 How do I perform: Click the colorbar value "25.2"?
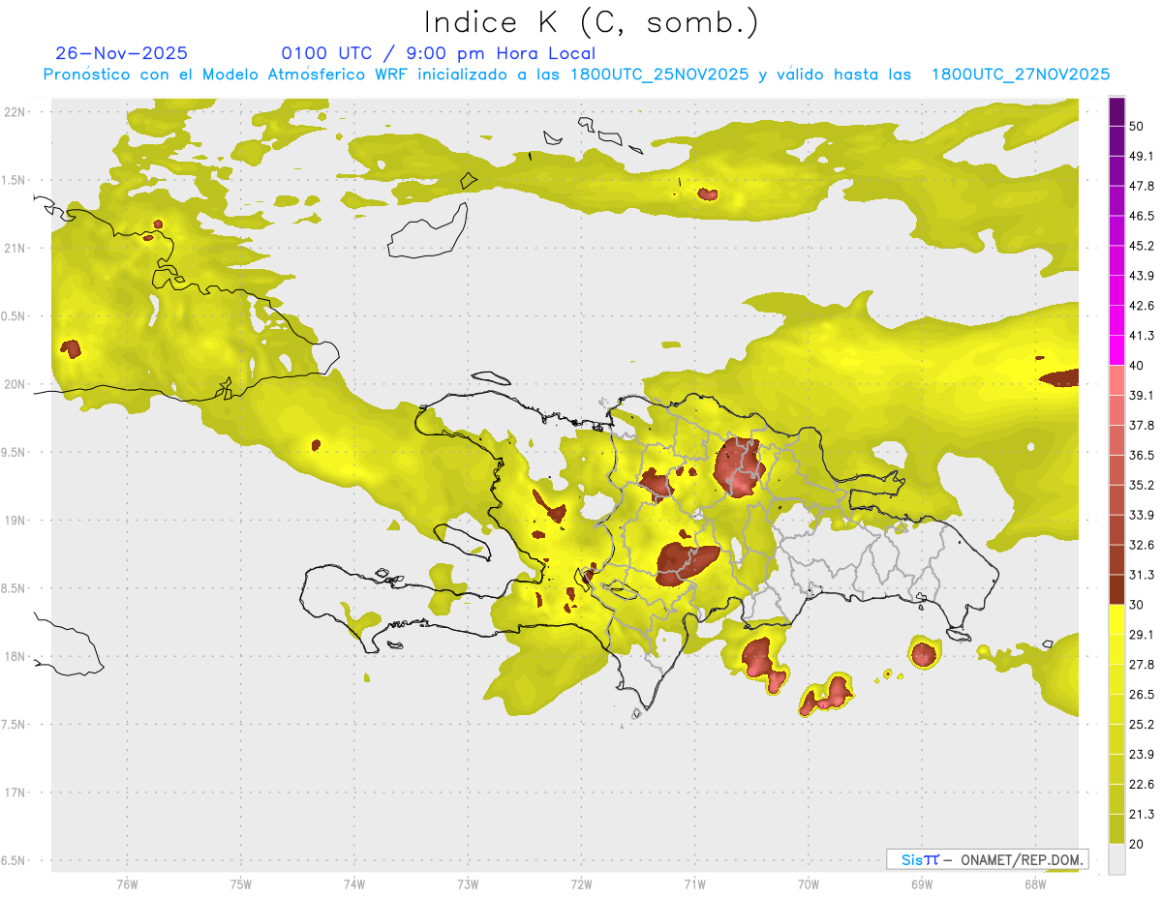[1142, 725]
